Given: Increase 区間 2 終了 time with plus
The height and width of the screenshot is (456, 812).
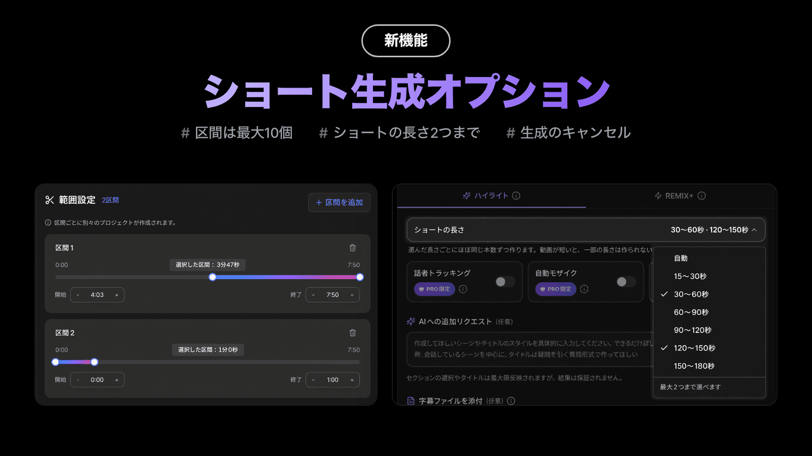Looking at the screenshot, I should click(x=352, y=380).
